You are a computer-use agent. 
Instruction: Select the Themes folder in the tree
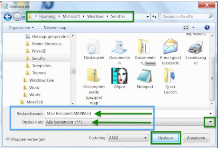coord(36,73)
